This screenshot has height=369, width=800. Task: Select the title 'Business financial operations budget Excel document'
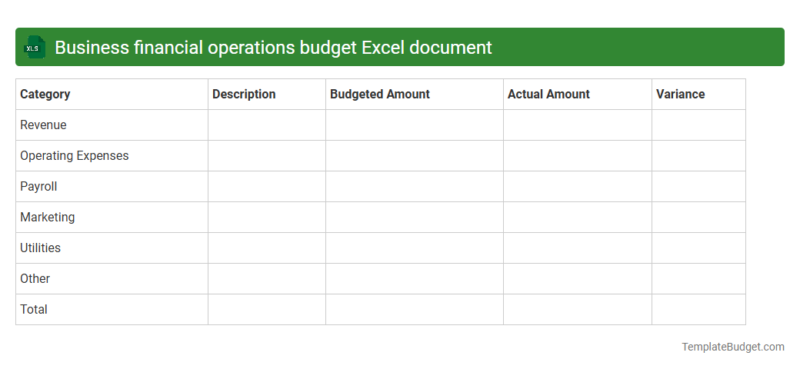[273, 48]
